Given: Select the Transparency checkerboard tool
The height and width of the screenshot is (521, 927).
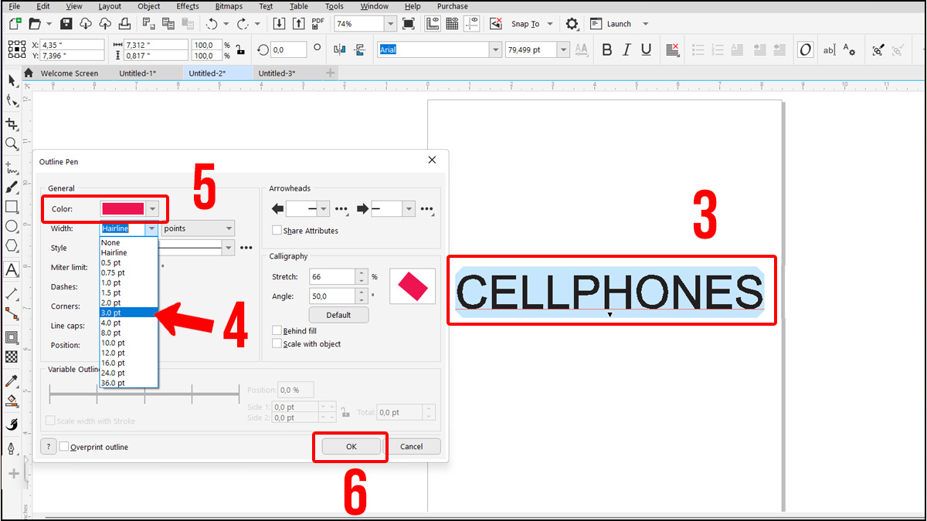Looking at the screenshot, I should pos(12,357).
